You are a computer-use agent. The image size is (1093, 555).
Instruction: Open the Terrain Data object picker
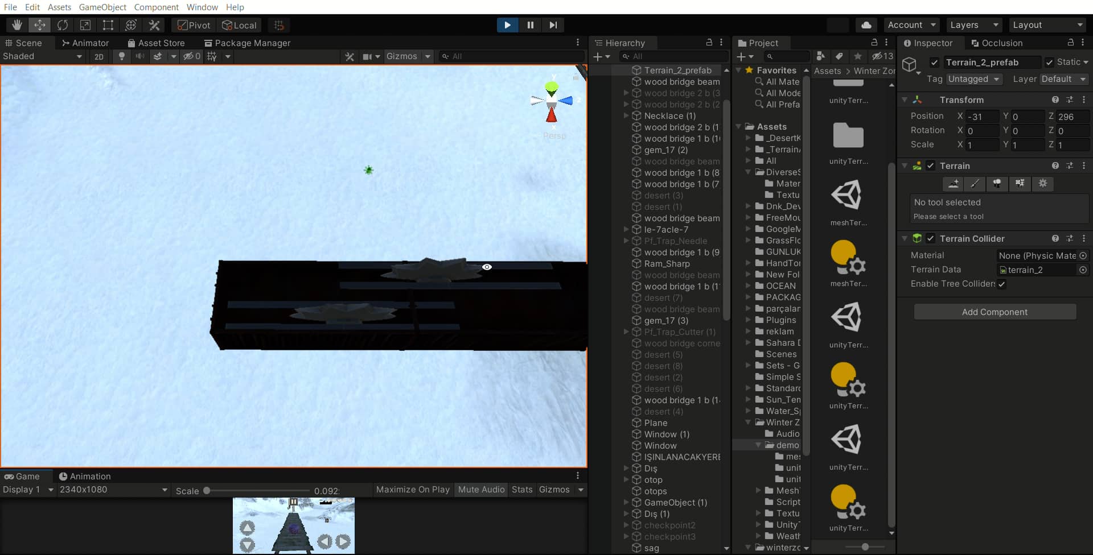pyautogui.click(x=1083, y=270)
